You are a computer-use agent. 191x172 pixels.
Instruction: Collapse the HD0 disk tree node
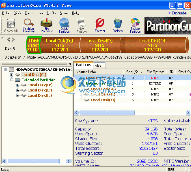coord(5,70)
